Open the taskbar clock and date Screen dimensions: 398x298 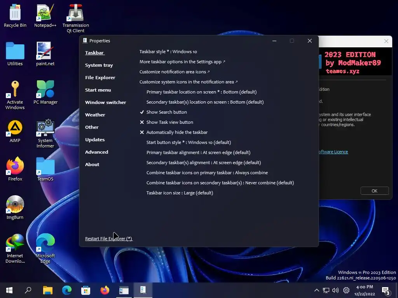[x=365, y=290]
